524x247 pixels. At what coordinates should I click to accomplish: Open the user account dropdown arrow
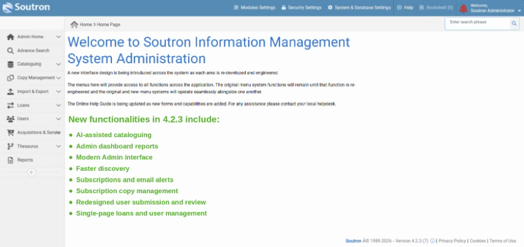tap(519, 11)
